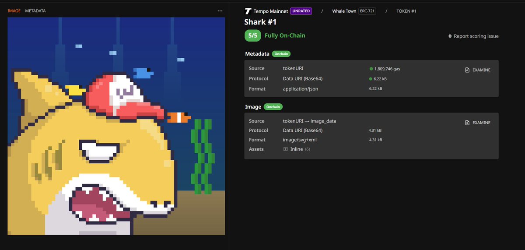Switch to the METADATA tab
This screenshot has width=525, height=250.
[x=35, y=11]
